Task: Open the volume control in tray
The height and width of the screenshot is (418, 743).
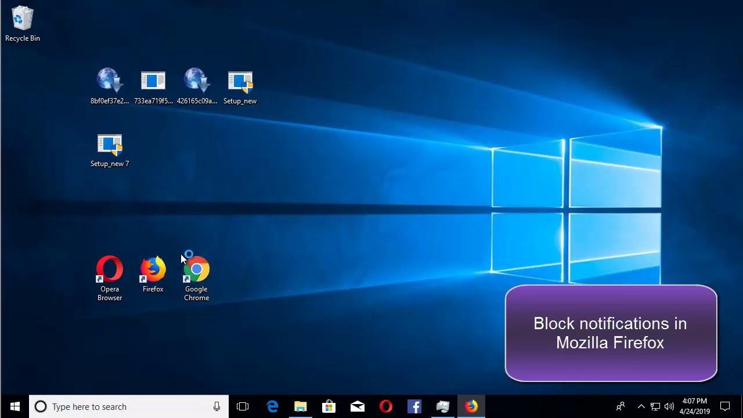Action: point(669,406)
